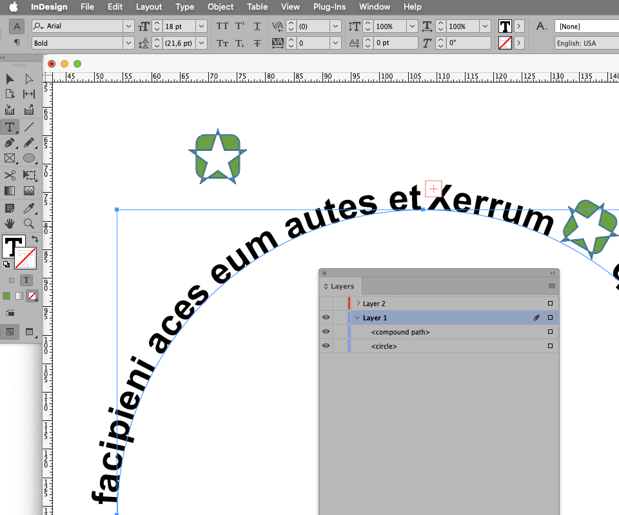Activate the Zoom tool
This screenshot has height=515, width=619.
29,224
